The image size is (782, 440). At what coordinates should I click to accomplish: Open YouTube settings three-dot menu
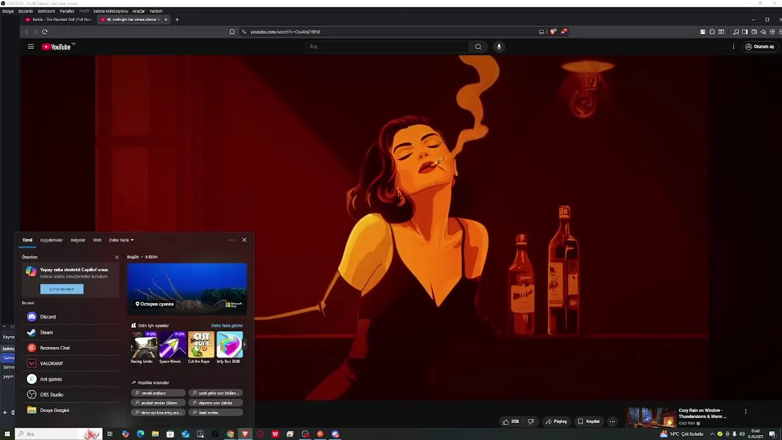coord(733,46)
